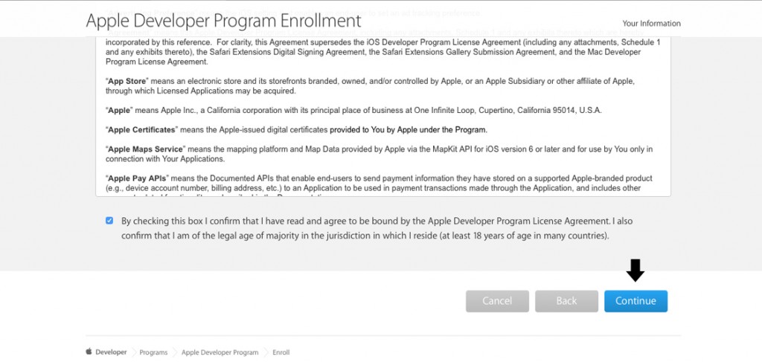Click the chevron separator after Programs
The image size is (762, 362).
pyautogui.click(x=174, y=352)
